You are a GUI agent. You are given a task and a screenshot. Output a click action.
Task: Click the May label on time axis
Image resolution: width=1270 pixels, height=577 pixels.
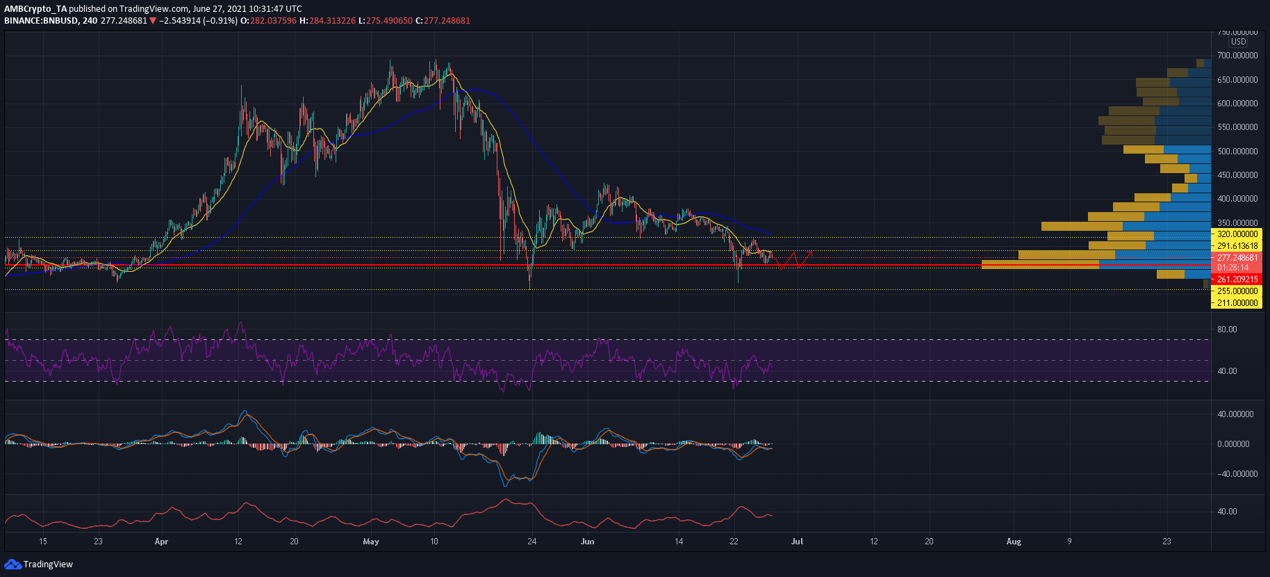[x=371, y=542]
